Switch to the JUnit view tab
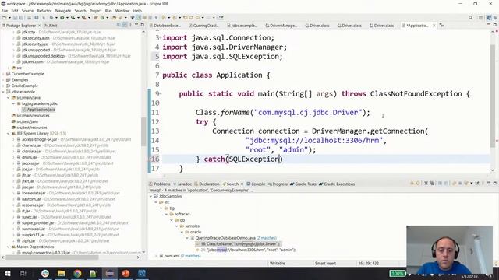Image resolution: width=499 pixels, height=280 pixels. (x=50, y=26)
